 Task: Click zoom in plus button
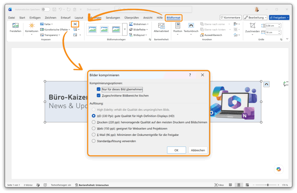pos(278,185)
